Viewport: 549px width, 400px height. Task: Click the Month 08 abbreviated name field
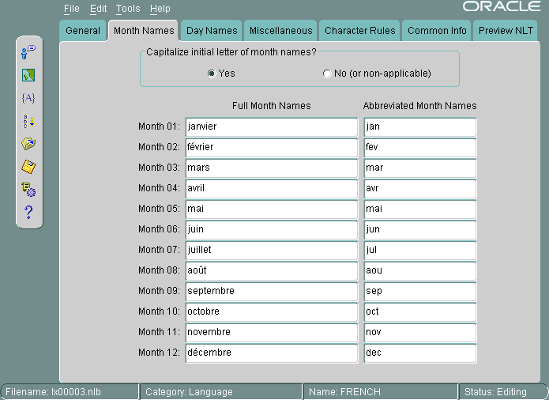click(419, 270)
